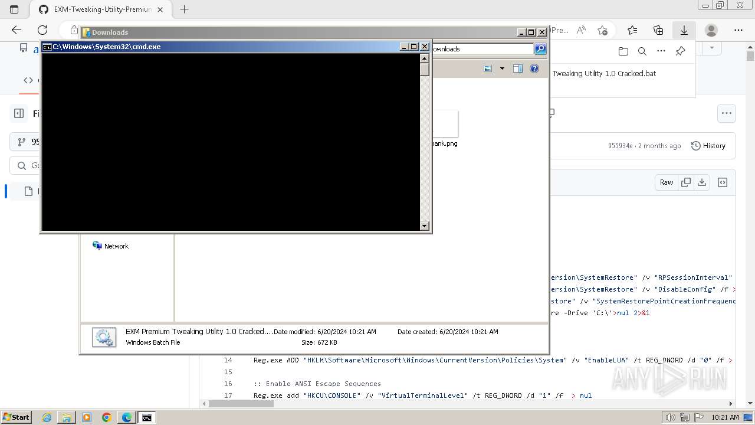Open the GitHub branch selector
The width and height of the screenshot is (755, 425).
click(x=25, y=142)
